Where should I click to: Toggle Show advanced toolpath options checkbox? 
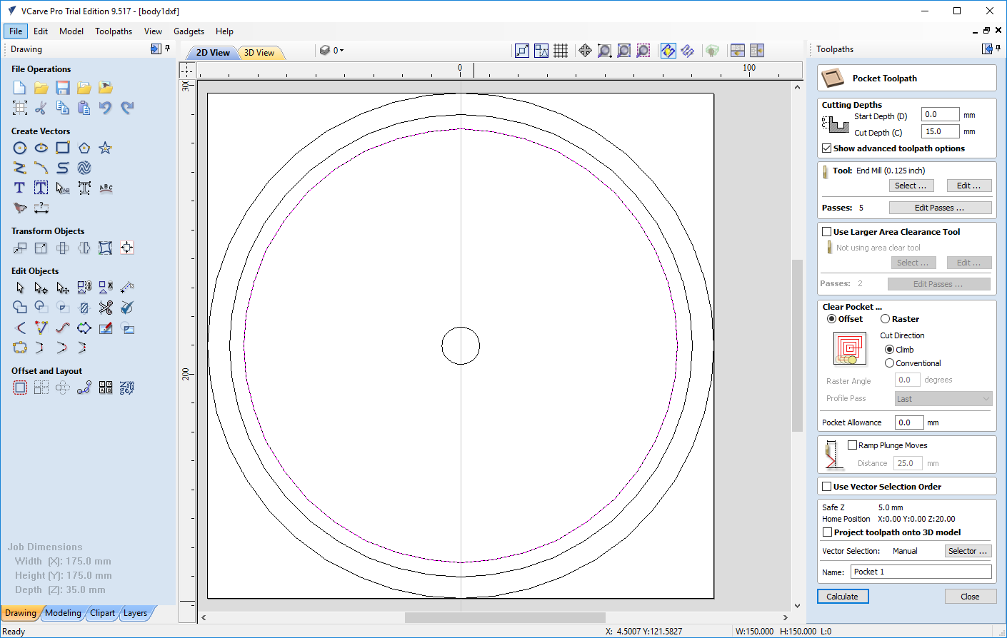coord(827,148)
